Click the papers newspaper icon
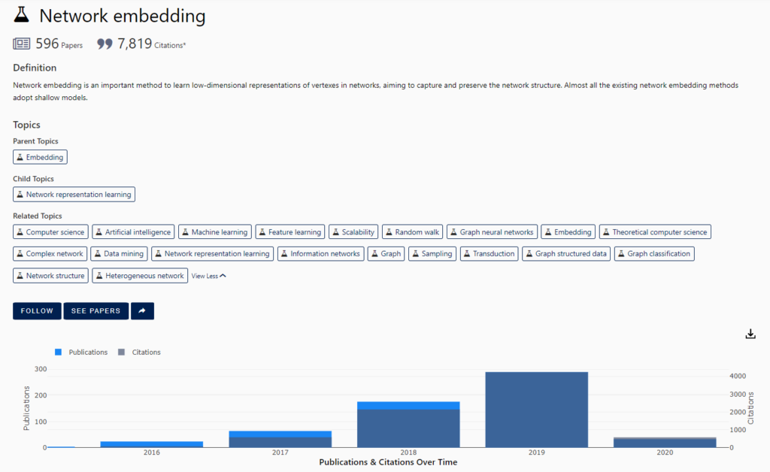The width and height of the screenshot is (770, 472). pyautogui.click(x=22, y=44)
